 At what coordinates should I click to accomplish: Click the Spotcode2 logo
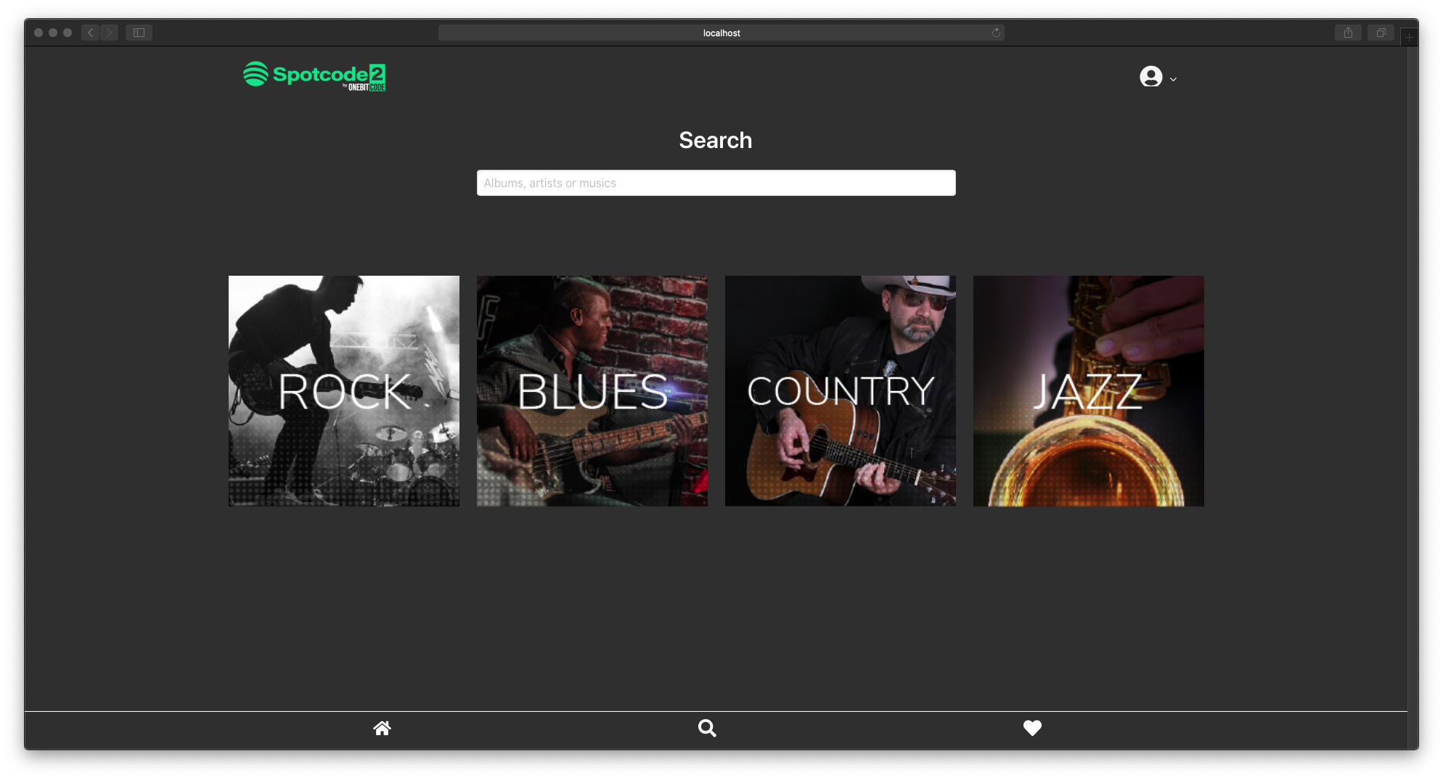pyautogui.click(x=314, y=76)
